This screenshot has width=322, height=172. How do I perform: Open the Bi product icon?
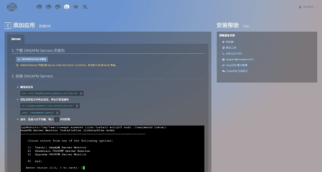48,7
